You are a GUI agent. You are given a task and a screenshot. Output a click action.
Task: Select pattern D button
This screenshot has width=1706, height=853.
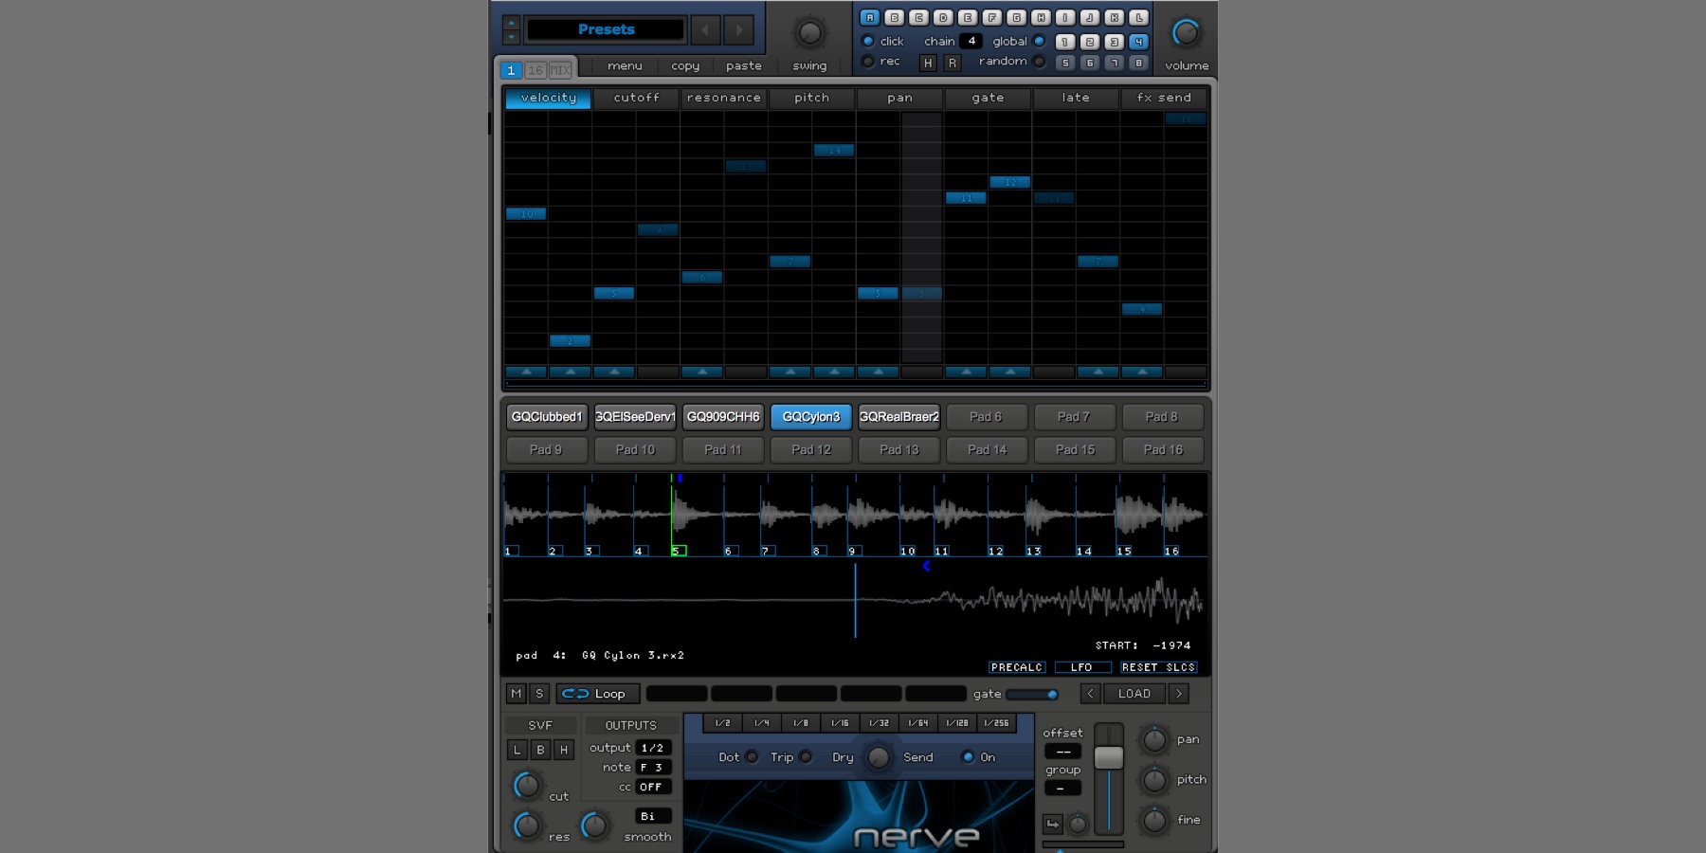tap(943, 17)
